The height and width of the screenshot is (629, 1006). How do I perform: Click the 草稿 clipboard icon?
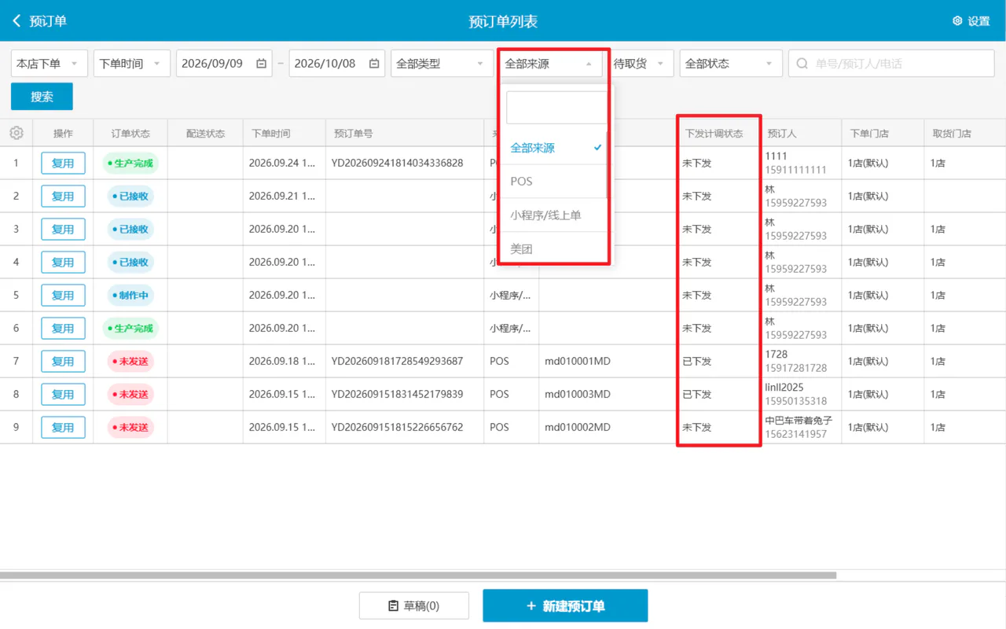click(x=394, y=606)
